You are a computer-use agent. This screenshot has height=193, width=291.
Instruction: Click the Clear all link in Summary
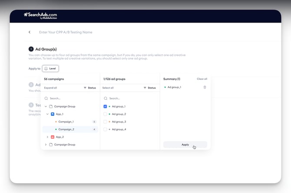click(x=202, y=79)
